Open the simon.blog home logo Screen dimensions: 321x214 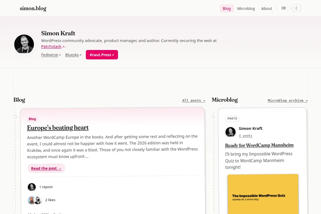coord(33,8)
